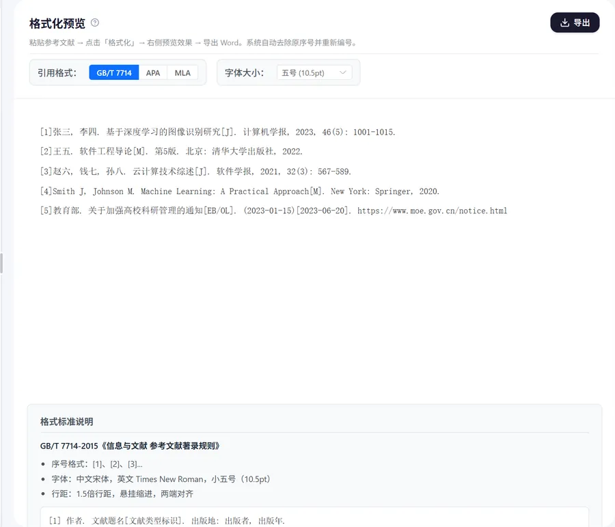The image size is (615, 527).
Task: Click the GB/T 7714-2015 standard title line
Action: click(x=130, y=446)
